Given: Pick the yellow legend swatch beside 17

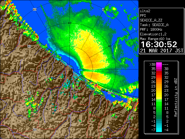Looking at the screenshot, I should [159, 95].
